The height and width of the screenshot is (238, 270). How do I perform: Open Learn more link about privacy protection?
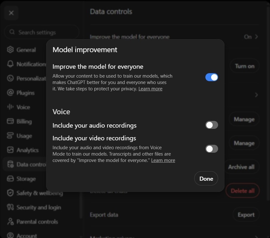[x=150, y=89]
